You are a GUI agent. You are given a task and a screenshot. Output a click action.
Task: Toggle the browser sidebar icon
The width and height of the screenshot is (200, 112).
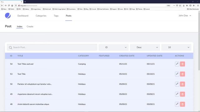click(190, 6)
